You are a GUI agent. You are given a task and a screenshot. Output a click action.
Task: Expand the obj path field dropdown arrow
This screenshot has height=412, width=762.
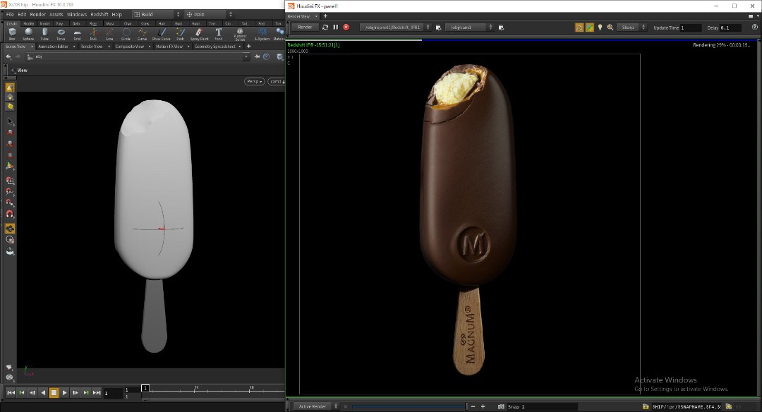tap(246, 57)
